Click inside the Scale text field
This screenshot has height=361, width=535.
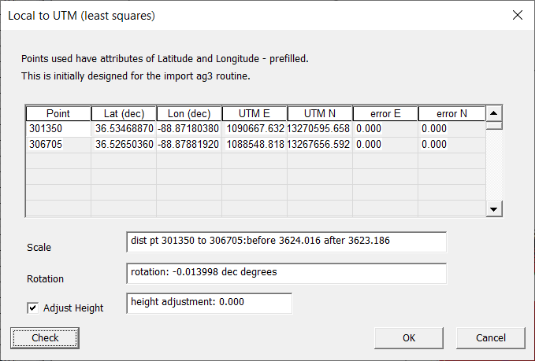pos(285,241)
